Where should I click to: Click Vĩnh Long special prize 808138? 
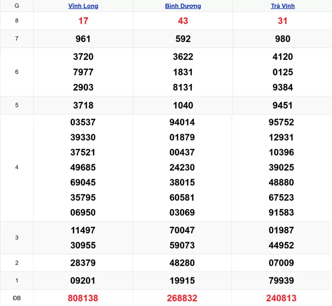(83, 298)
